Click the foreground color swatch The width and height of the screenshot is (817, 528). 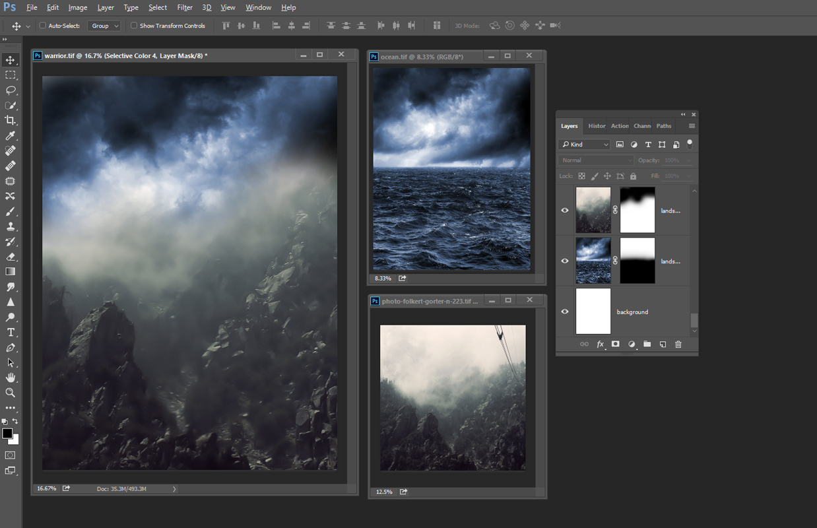tap(7, 434)
